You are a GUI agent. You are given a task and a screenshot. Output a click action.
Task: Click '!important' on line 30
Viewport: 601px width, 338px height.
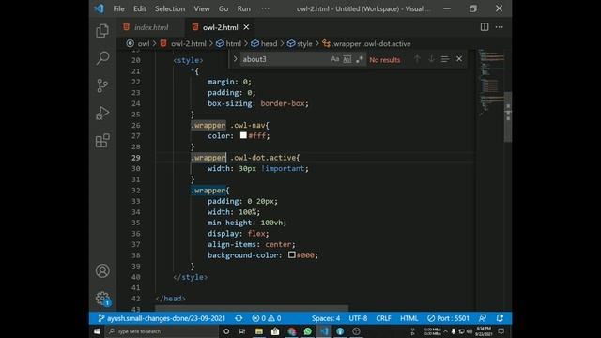click(x=283, y=169)
